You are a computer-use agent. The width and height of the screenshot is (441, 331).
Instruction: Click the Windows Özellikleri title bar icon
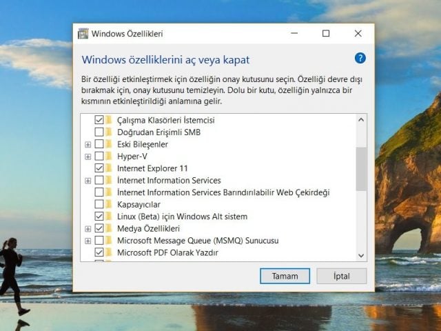[x=83, y=34]
